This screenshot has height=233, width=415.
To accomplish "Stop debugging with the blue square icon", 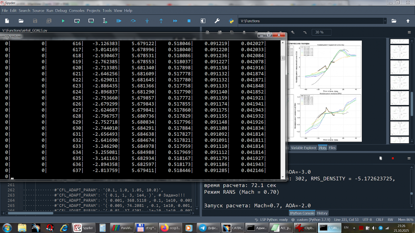I will tap(189, 21).
